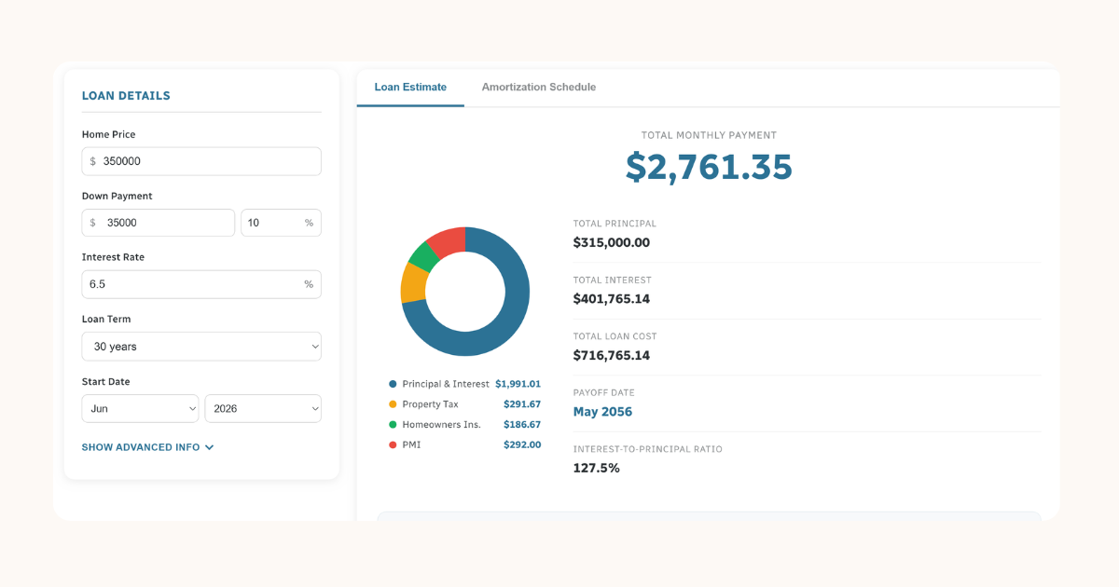
Task: Click the orange Property Tax legend dot
Action: coord(393,404)
